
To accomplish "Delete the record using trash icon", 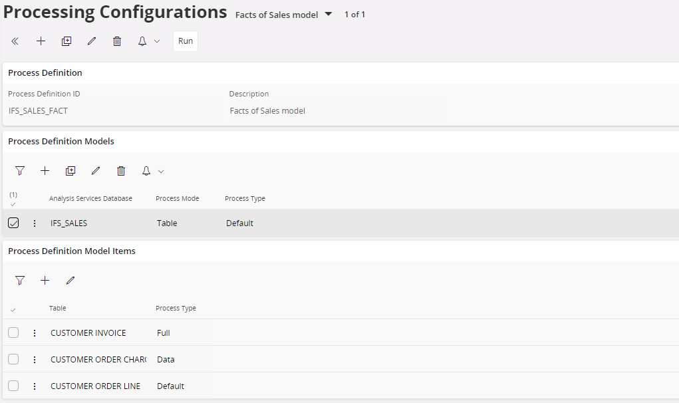I will pyautogui.click(x=117, y=41).
